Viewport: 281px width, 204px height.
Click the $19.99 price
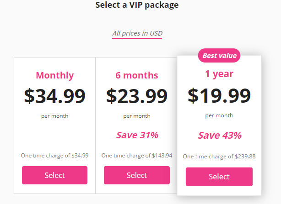219,95
